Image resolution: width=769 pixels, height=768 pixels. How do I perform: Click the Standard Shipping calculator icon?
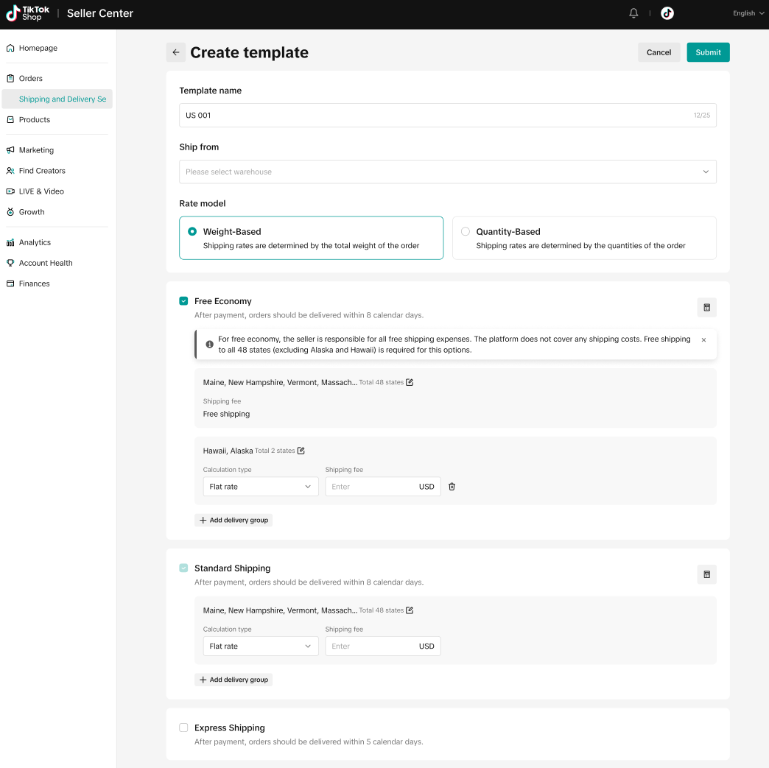point(706,574)
